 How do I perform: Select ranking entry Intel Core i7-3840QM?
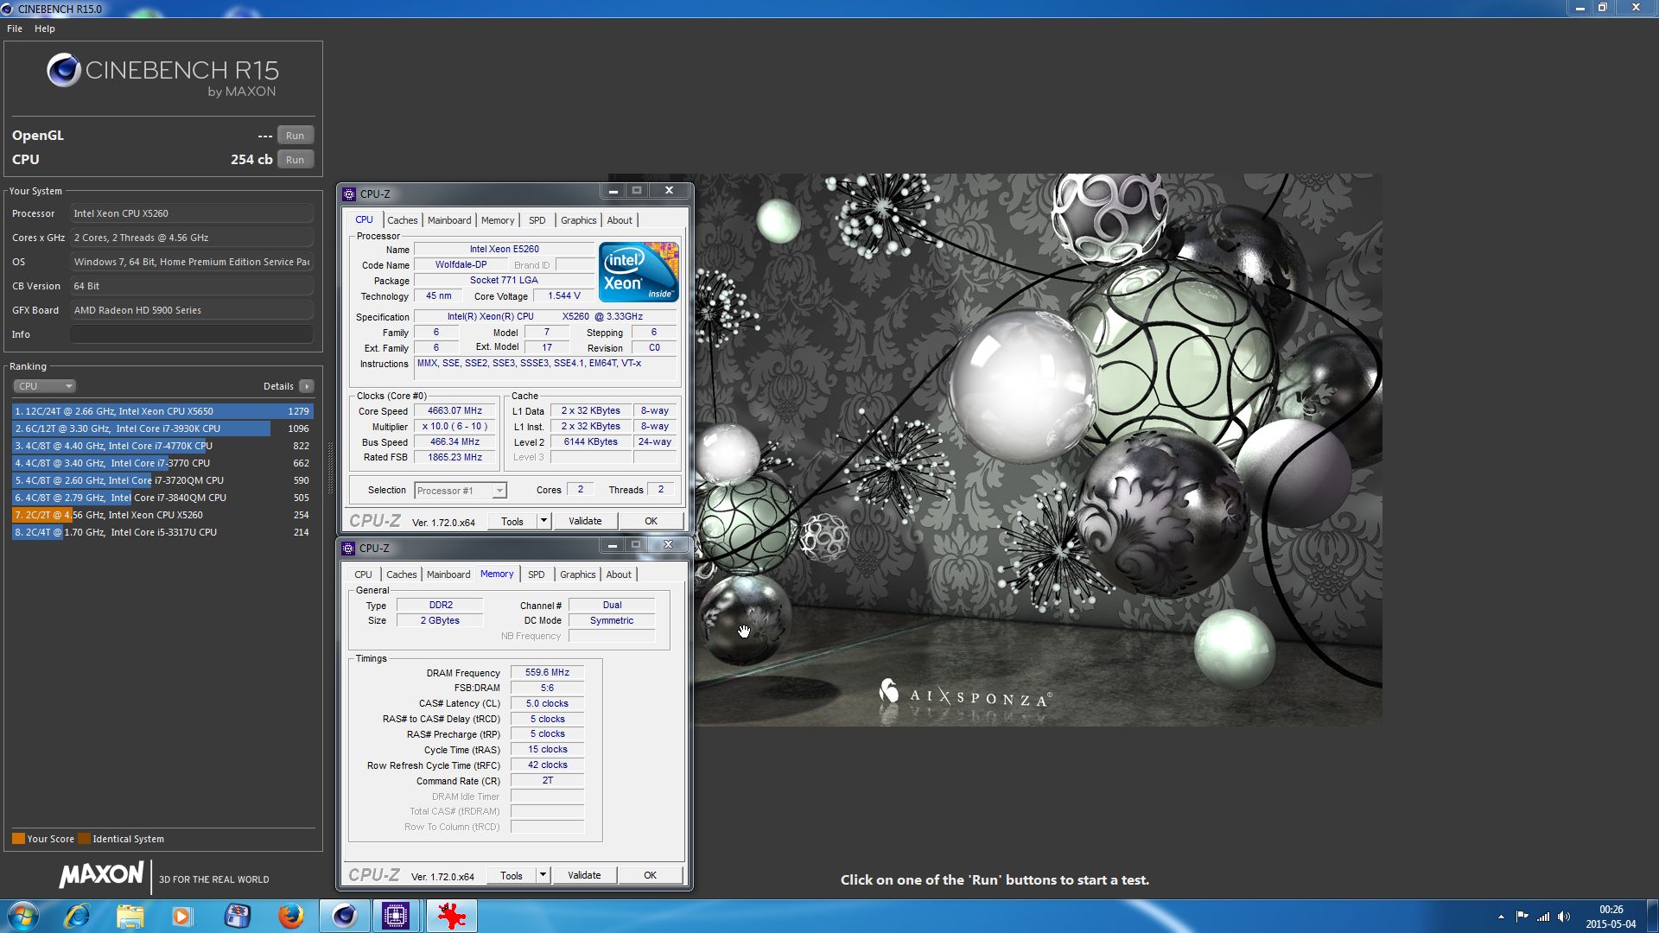[162, 498]
